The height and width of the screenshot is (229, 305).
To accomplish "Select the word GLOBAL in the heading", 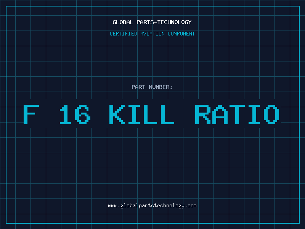I will coord(123,22).
